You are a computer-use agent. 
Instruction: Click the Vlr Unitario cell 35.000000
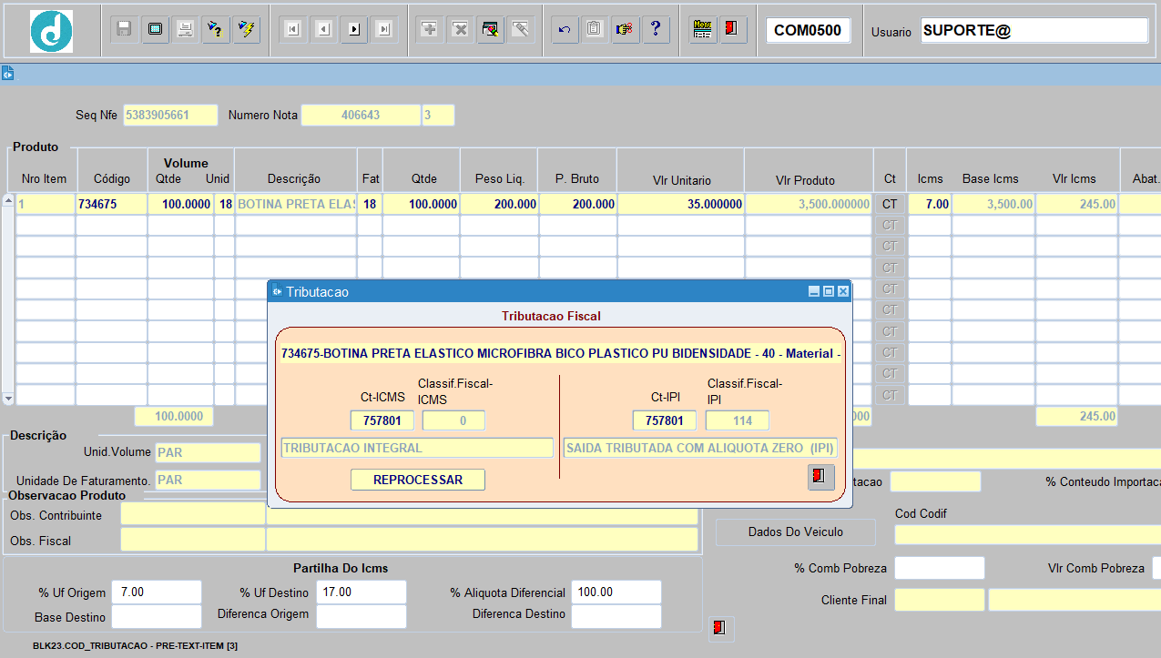click(680, 204)
